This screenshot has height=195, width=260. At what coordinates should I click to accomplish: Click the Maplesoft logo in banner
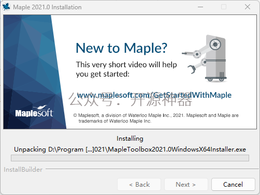[x=34, y=111]
